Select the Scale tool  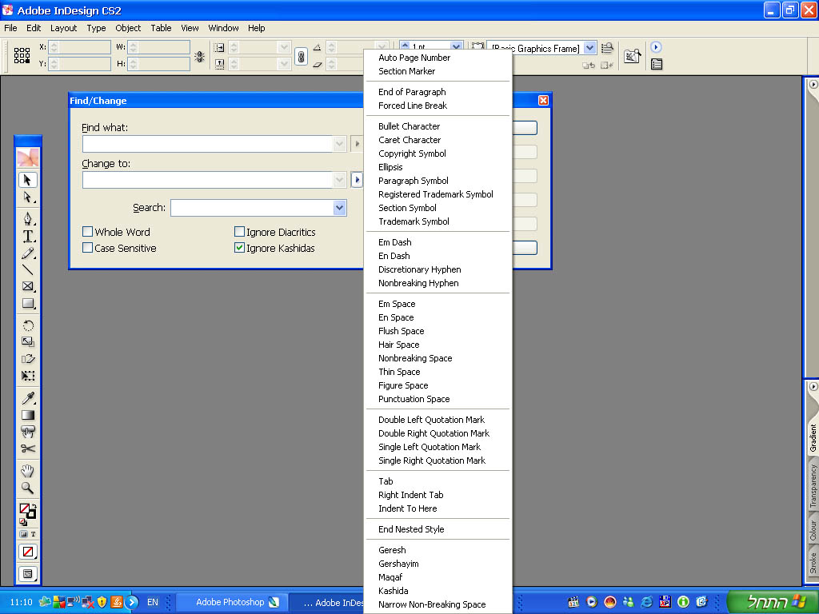pyautogui.click(x=28, y=341)
